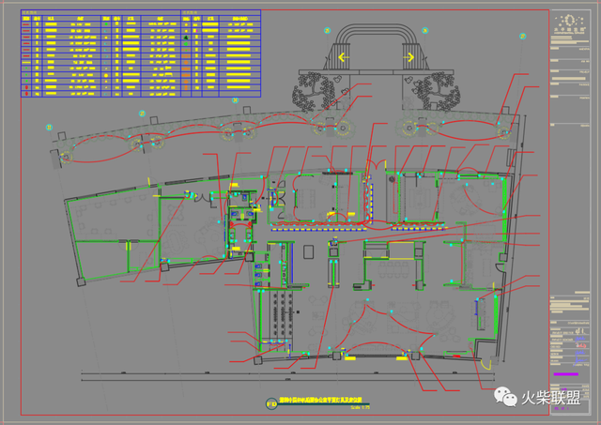This screenshot has width=601, height=425.
Task: Click the Scale 1:75 label
Action: (x=333, y=409)
